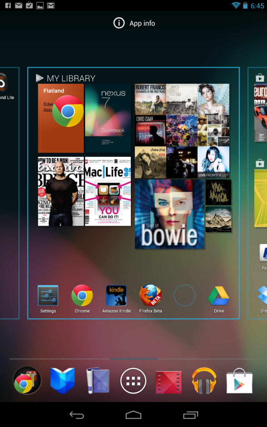Open the colorful collage album cover
Image resolution: width=267 pixels, height=427 pixels.
click(x=182, y=131)
